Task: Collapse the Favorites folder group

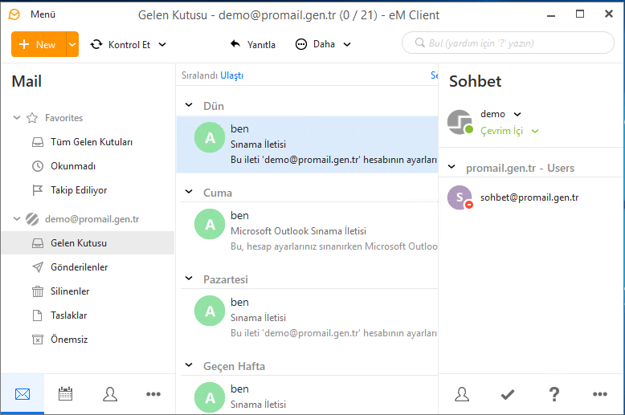Action: click(17, 117)
